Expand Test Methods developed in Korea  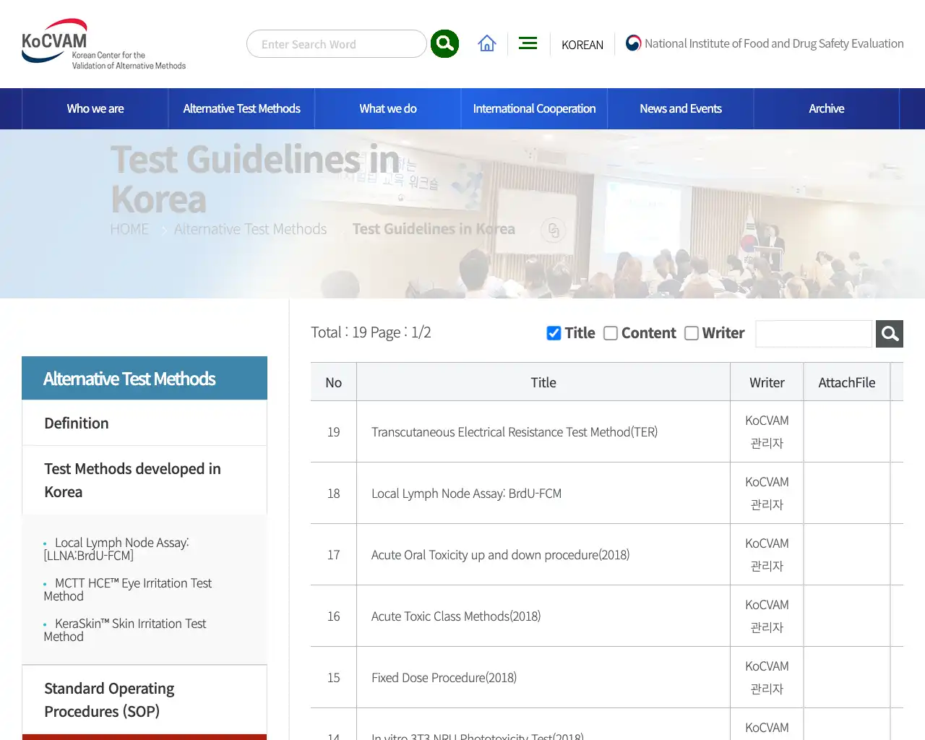(145, 480)
